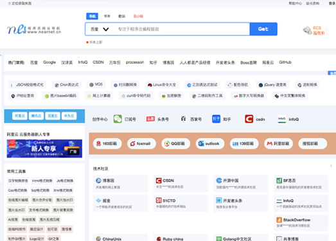Click the WeChat 订阅号 green icon
Viewport: 336px width, 241px height.
[x=118, y=119]
